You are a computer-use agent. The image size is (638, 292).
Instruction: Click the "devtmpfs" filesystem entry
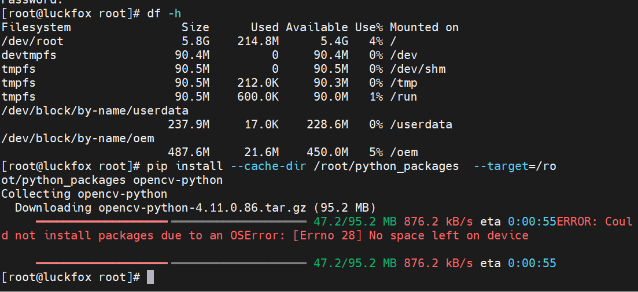(x=29, y=55)
